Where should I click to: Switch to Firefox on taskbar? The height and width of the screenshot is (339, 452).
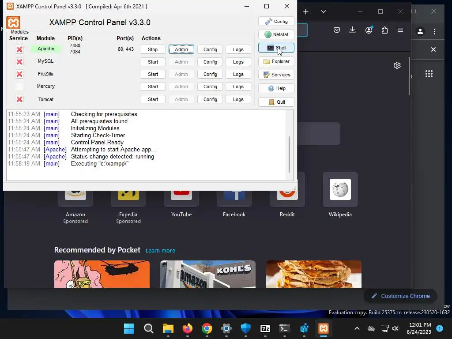pyautogui.click(x=187, y=328)
